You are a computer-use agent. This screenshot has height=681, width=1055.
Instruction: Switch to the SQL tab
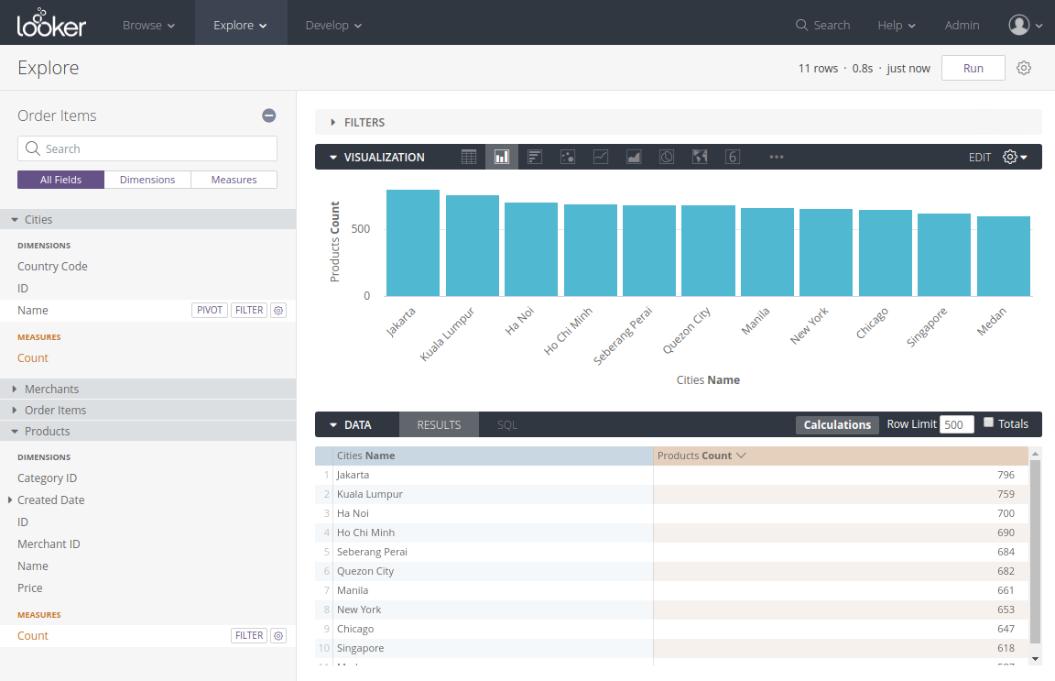[x=507, y=424]
